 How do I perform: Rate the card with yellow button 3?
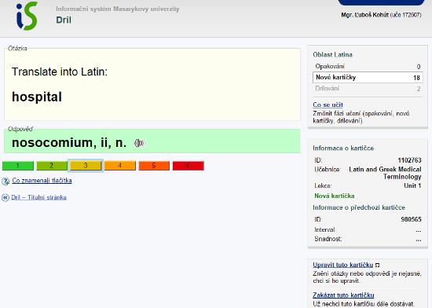[x=86, y=166]
